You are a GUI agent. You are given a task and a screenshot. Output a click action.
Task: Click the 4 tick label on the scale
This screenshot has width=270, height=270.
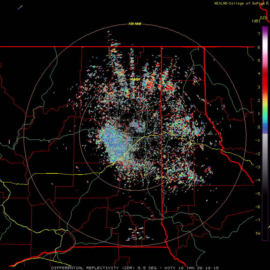(x=259, y=74)
